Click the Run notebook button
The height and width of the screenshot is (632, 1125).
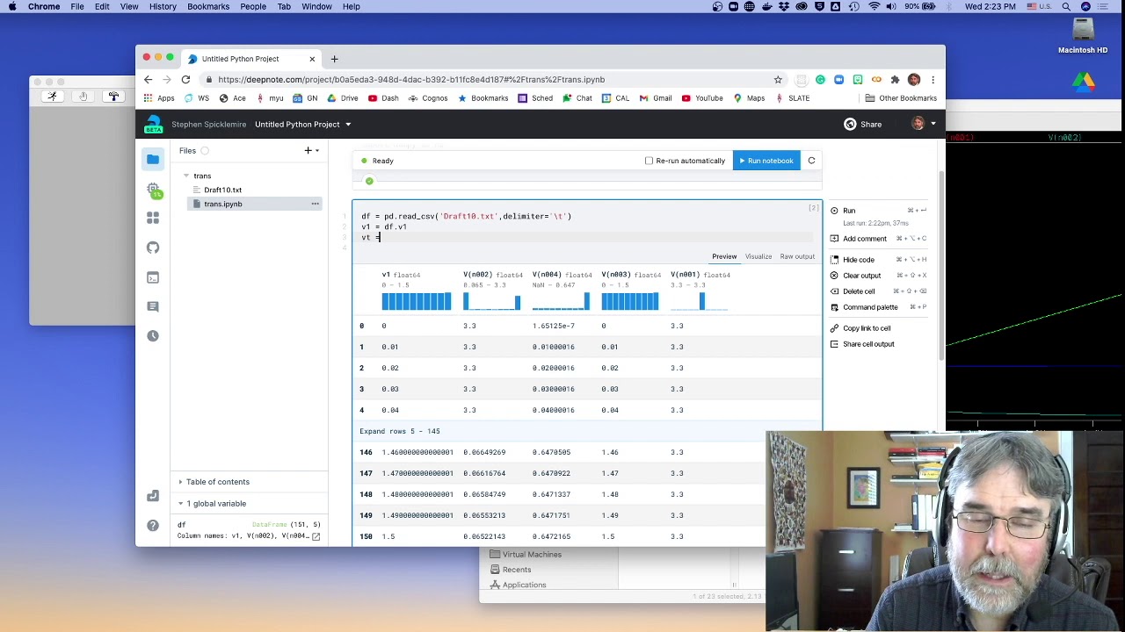coord(766,161)
